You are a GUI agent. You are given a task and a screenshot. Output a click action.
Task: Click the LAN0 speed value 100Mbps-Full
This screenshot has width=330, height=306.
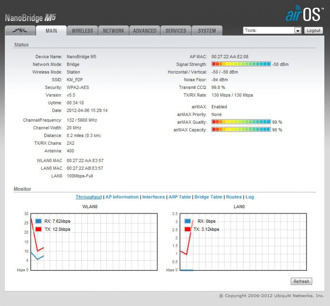(x=80, y=176)
